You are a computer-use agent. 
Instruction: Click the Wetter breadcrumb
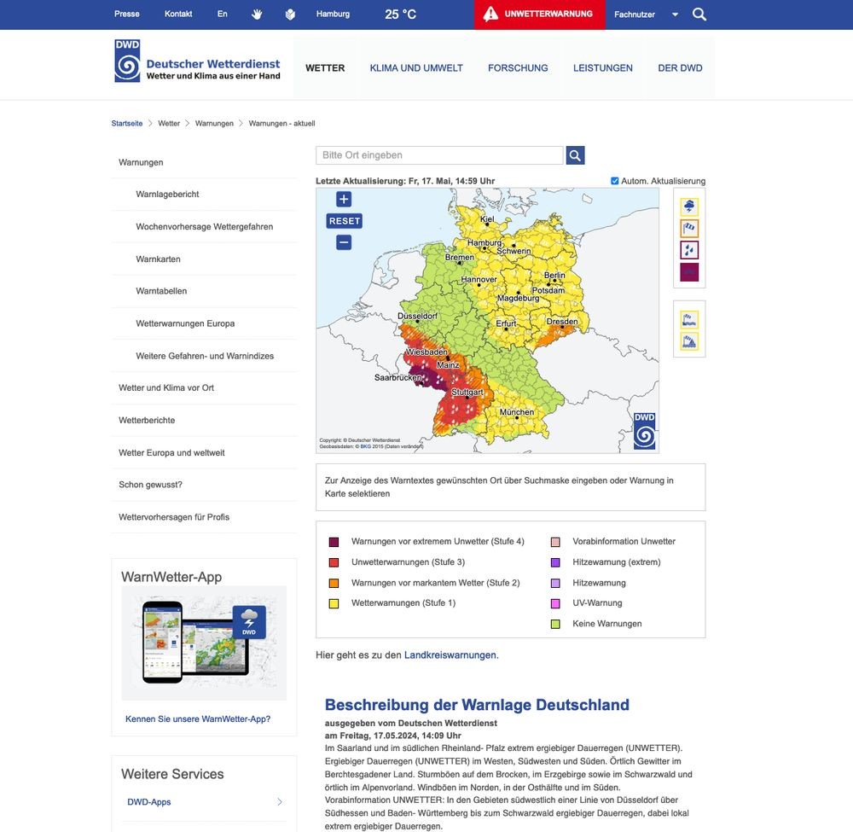click(x=169, y=124)
